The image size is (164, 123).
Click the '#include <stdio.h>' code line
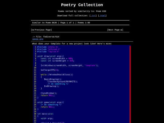pos(48,47)
